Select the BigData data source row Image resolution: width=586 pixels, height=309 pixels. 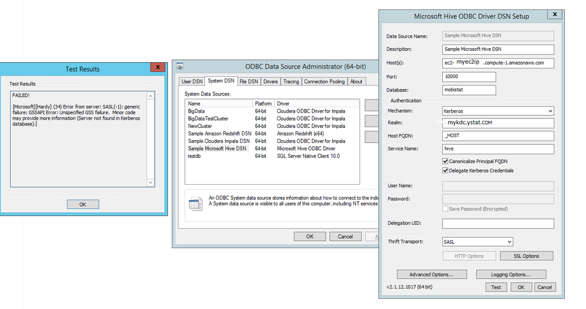click(x=272, y=111)
